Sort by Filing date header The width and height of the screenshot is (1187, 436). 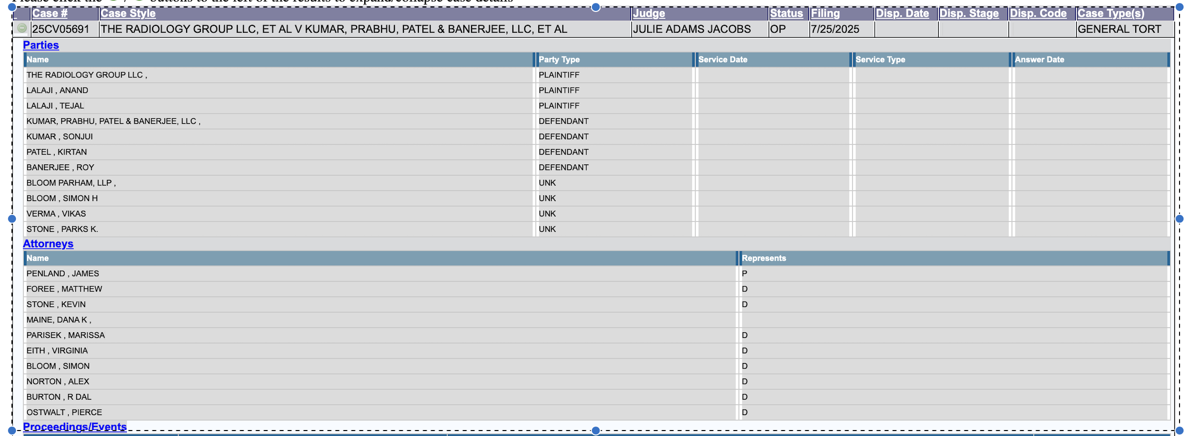826,13
